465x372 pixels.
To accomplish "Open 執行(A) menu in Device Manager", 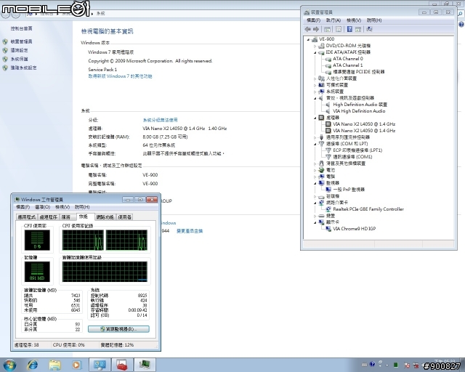I will 333,20.
